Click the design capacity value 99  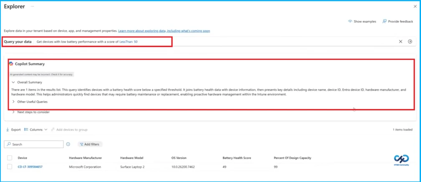tap(275, 167)
